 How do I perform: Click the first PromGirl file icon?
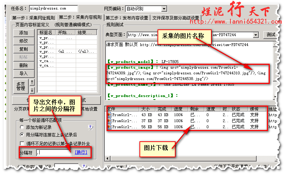point(109,115)
